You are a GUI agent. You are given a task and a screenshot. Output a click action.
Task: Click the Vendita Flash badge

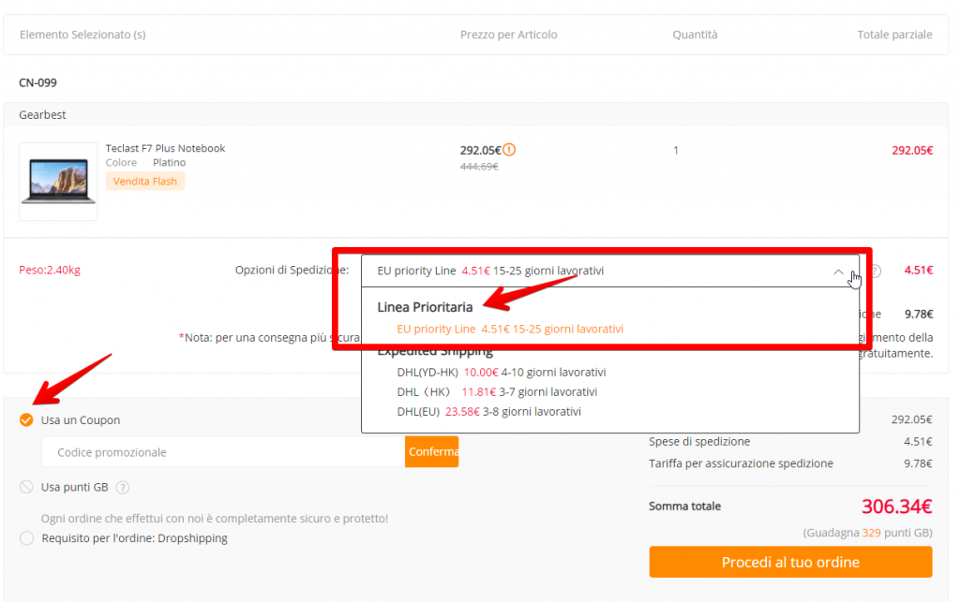[x=145, y=181]
